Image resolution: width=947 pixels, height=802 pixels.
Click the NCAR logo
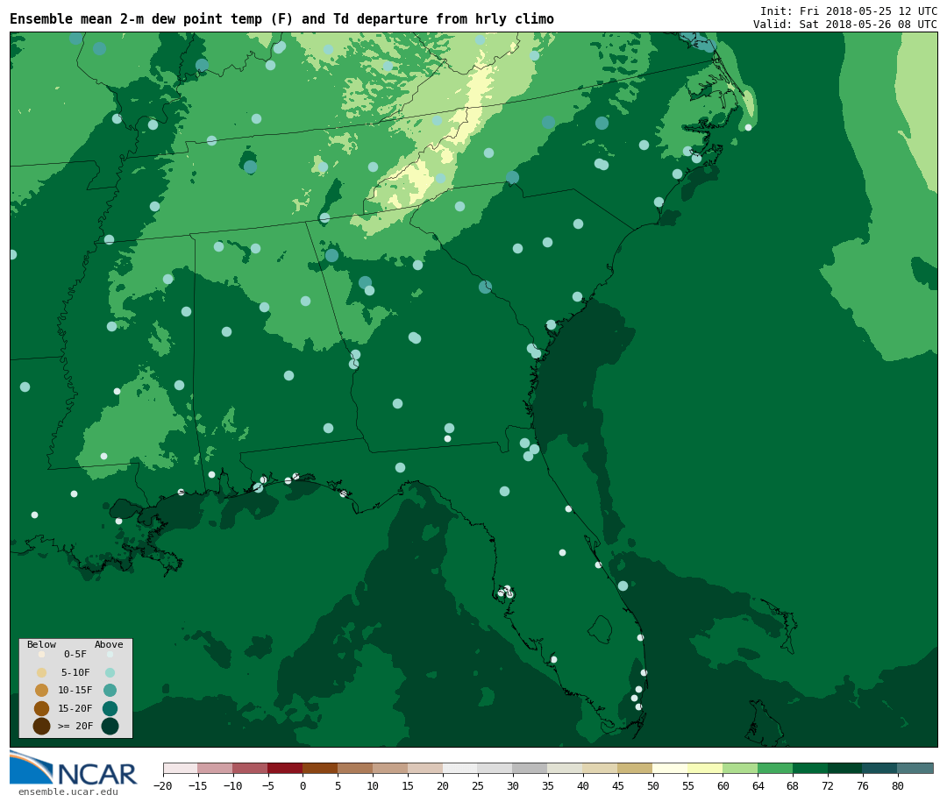[74, 769]
